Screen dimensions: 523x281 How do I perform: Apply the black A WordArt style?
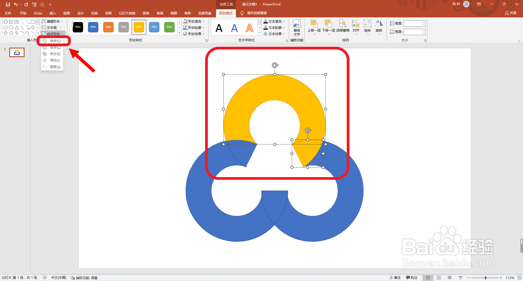[219, 28]
